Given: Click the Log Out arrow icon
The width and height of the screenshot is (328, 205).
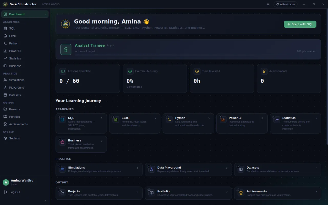Looking at the screenshot, I should coord(6,192).
